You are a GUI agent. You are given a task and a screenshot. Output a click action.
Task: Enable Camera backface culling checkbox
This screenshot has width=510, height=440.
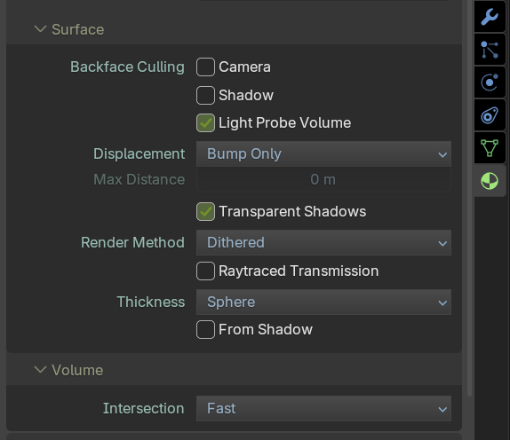(205, 67)
